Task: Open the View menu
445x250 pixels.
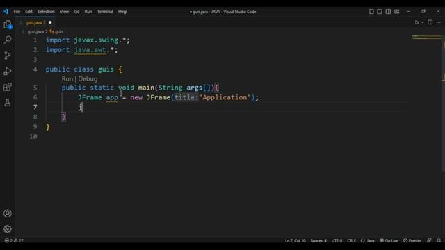Action: tap(64, 12)
